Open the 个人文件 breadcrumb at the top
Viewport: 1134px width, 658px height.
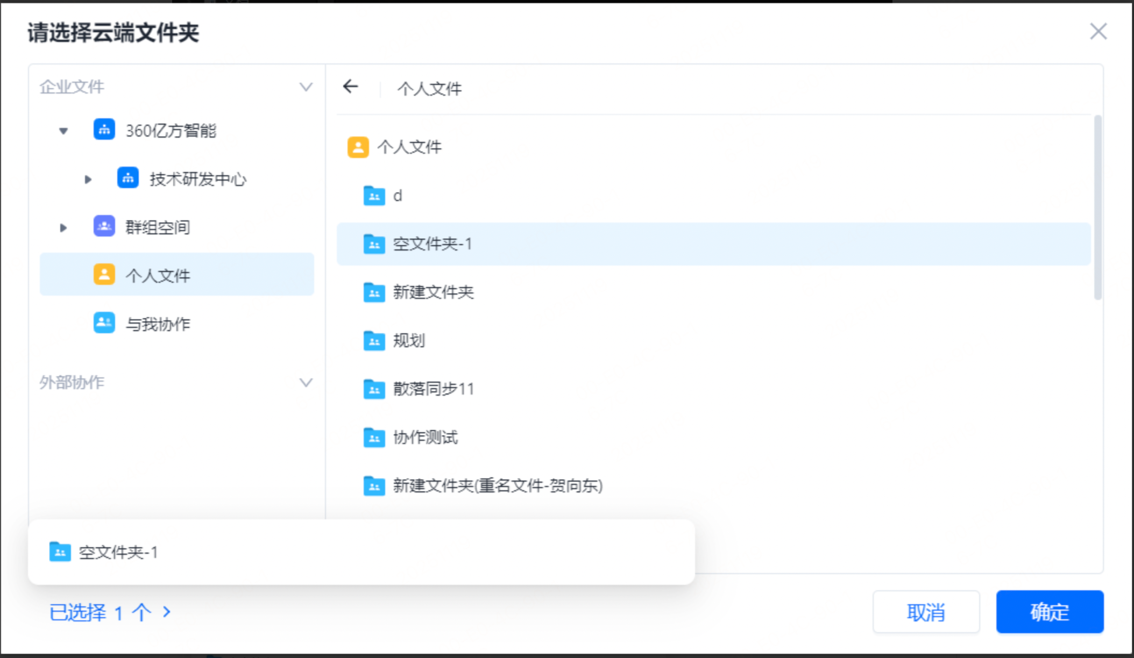pos(430,88)
